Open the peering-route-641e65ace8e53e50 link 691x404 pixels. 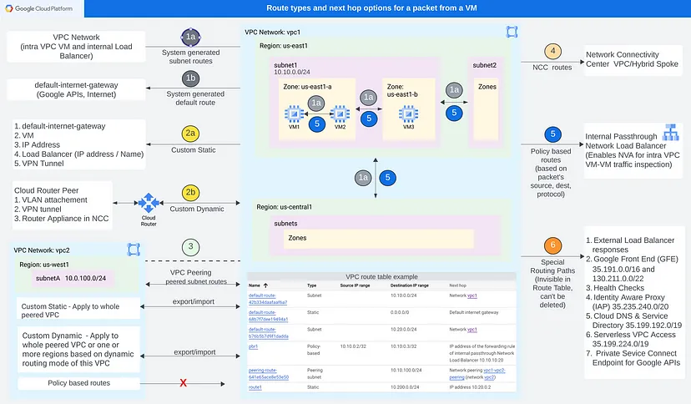[x=269, y=374]
